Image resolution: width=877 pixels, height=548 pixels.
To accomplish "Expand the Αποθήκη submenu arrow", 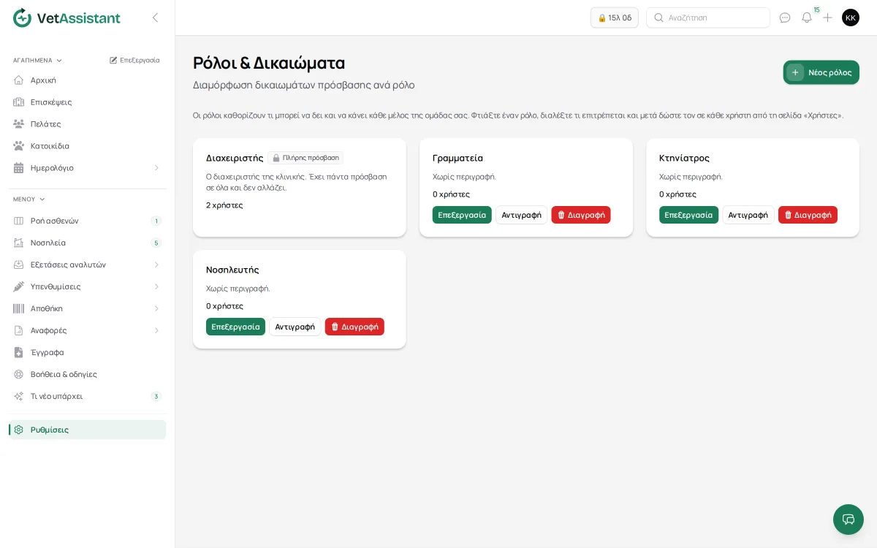I will pos(156,308).
